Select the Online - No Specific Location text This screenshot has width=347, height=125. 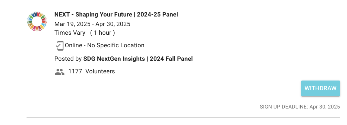point(104,45)
